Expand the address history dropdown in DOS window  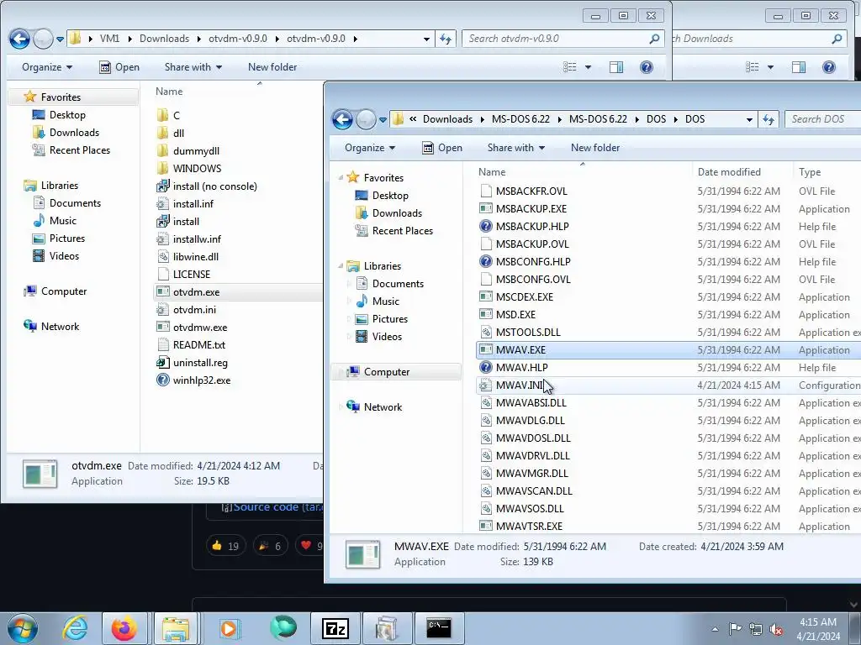click(749, 119)
